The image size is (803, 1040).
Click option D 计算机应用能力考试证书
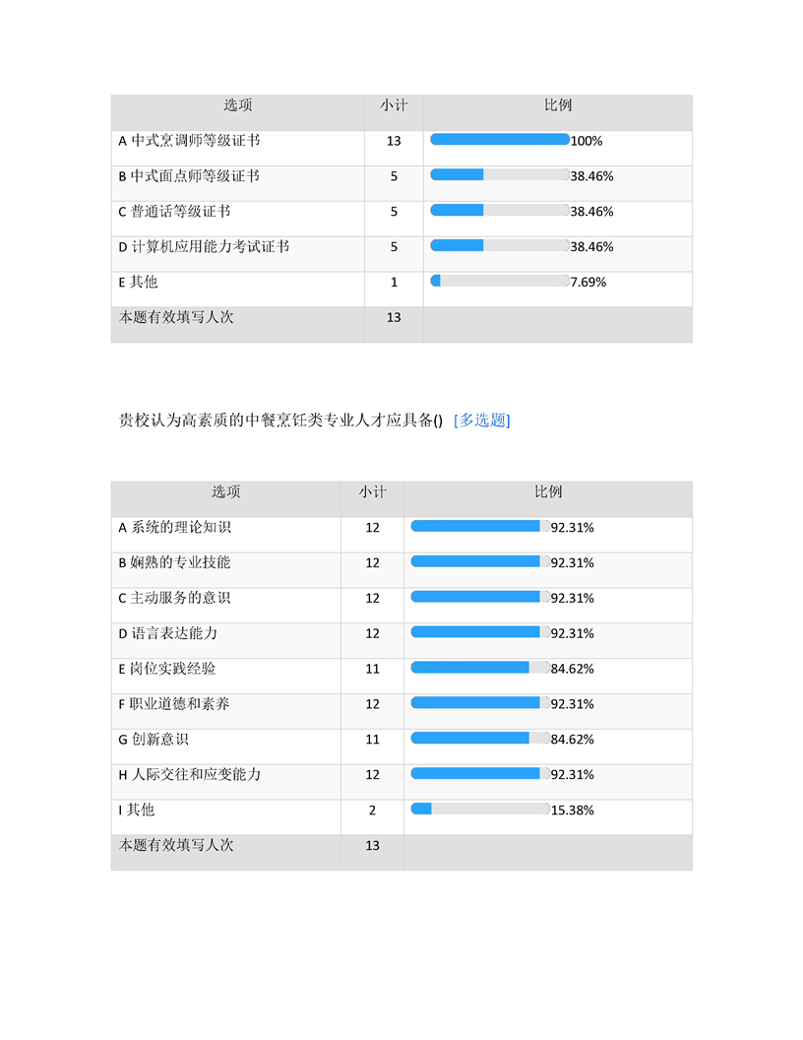(x=204, y=246)
